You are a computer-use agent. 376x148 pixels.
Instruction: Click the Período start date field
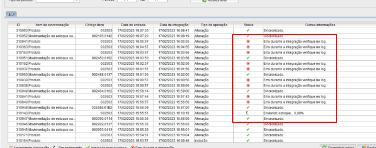tap(127, 1)
